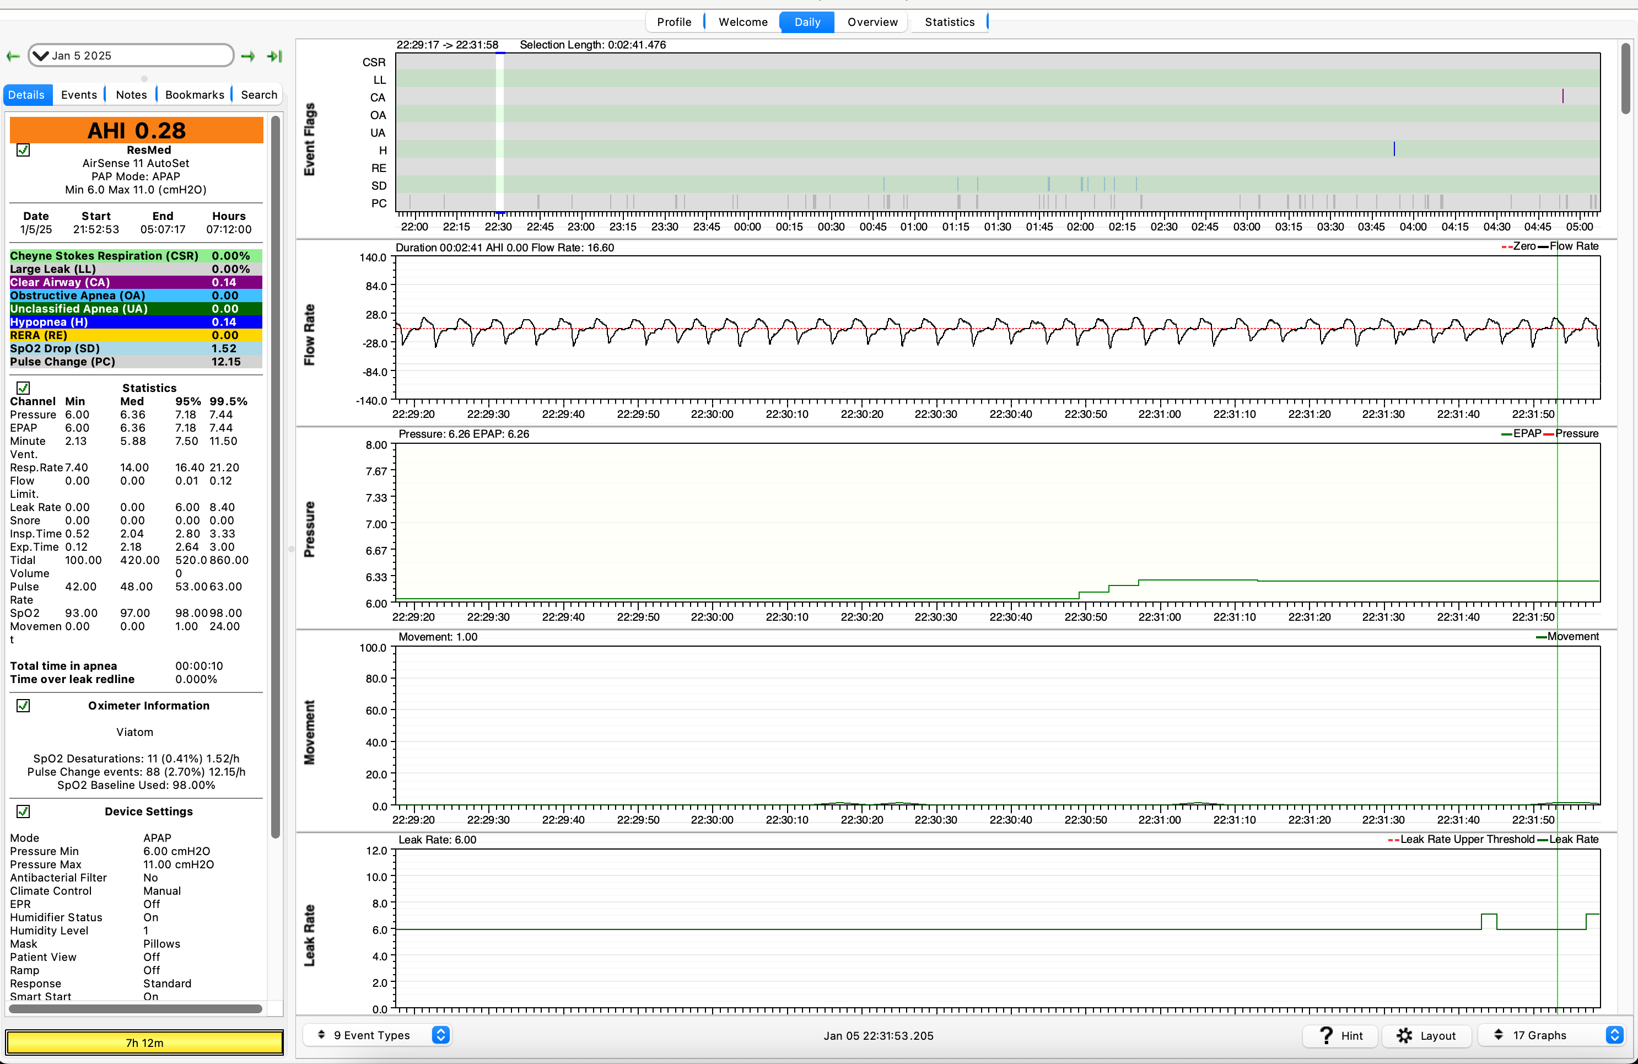This screenshot has width=1638, height=1064.
Task: Click the Hint button
Action: [1340, 1036]
